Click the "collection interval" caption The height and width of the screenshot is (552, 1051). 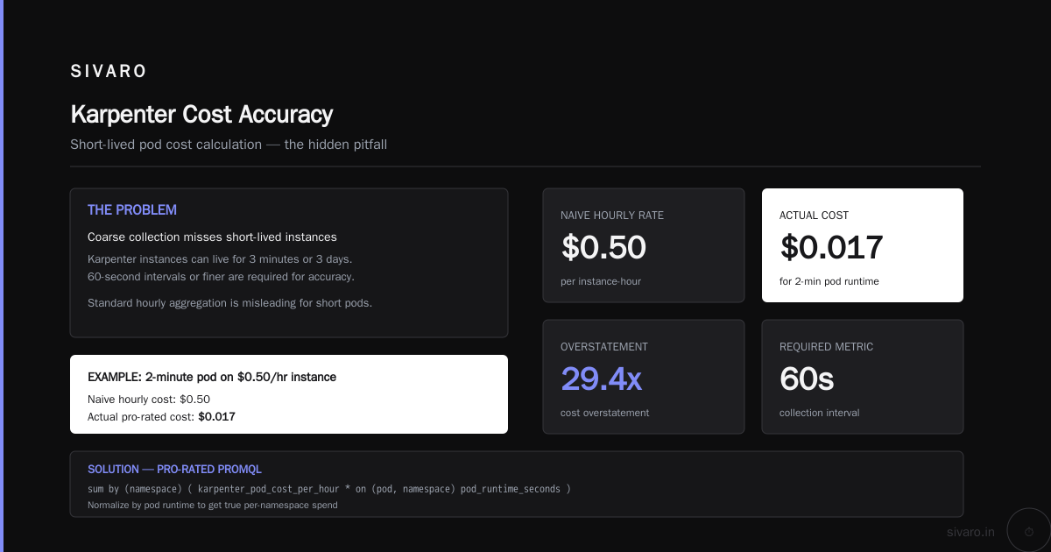coord(820,413)
